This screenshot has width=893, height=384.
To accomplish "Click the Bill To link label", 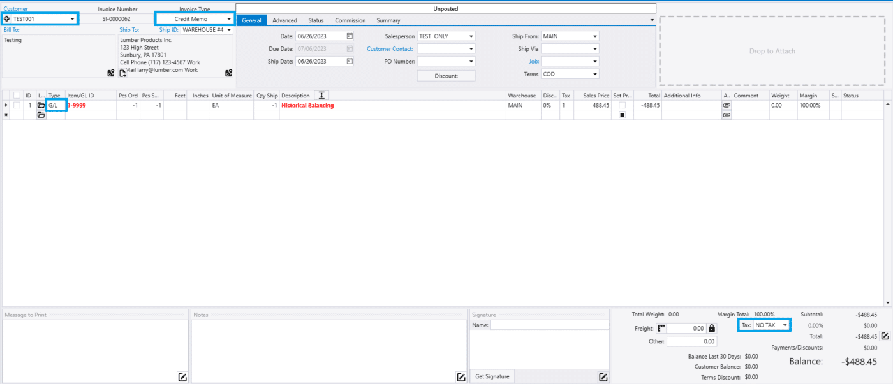I will (11, 29).
